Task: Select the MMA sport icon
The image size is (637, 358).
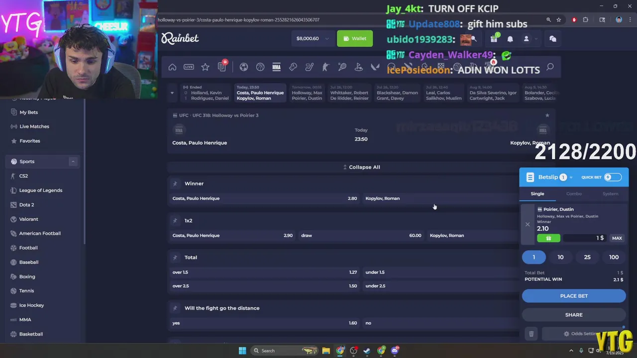Action: pos(276,67)
